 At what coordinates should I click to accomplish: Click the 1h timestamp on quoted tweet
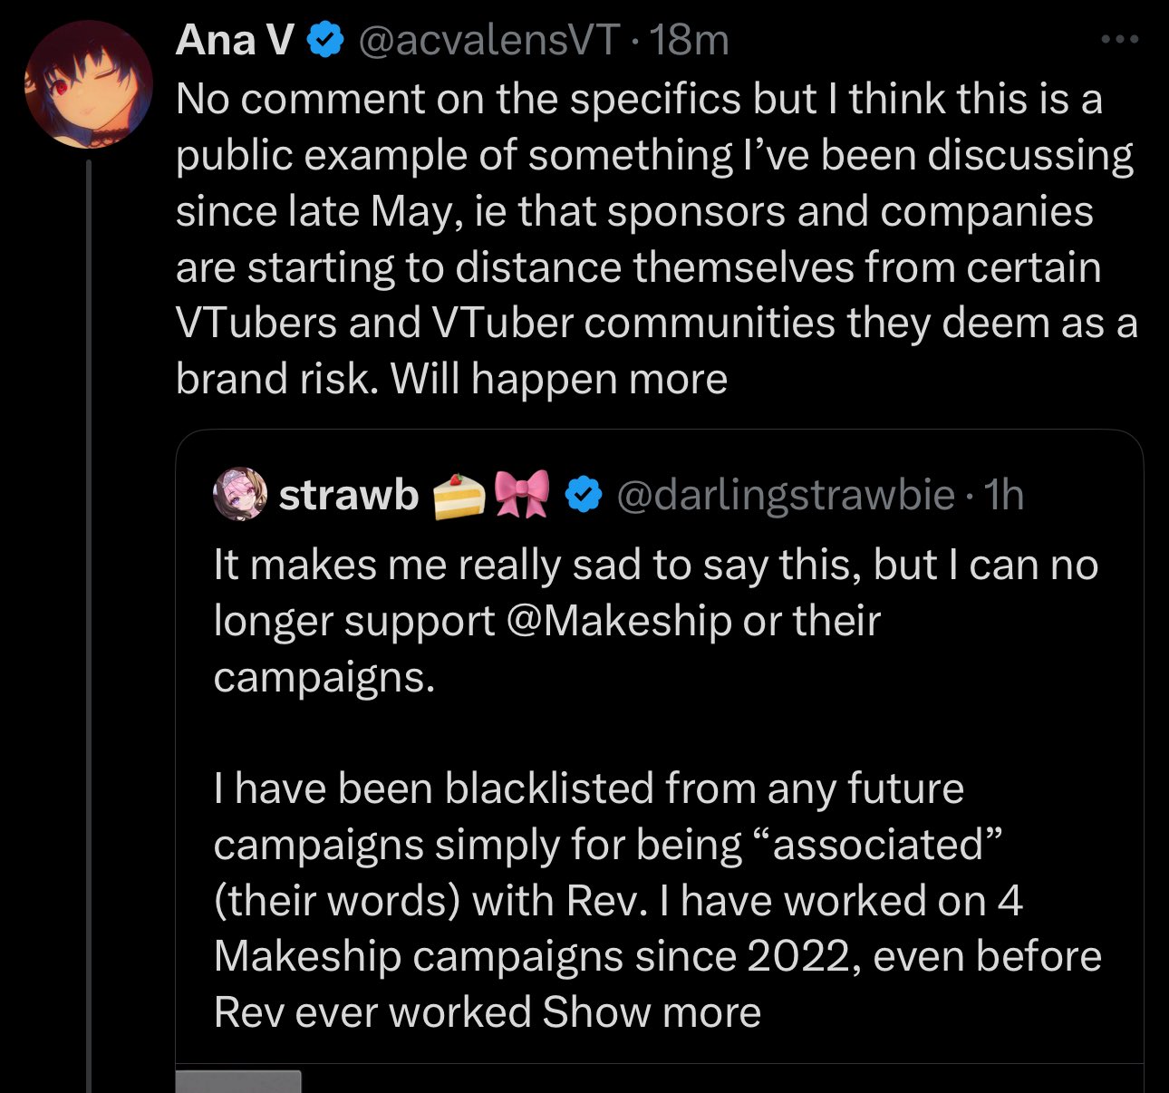(x=1004, y=495)
